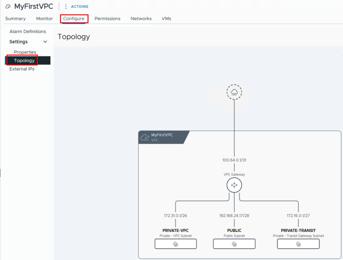Click the external cloud network icon
This screenshot has width=343, height=260.
point(234,91)
